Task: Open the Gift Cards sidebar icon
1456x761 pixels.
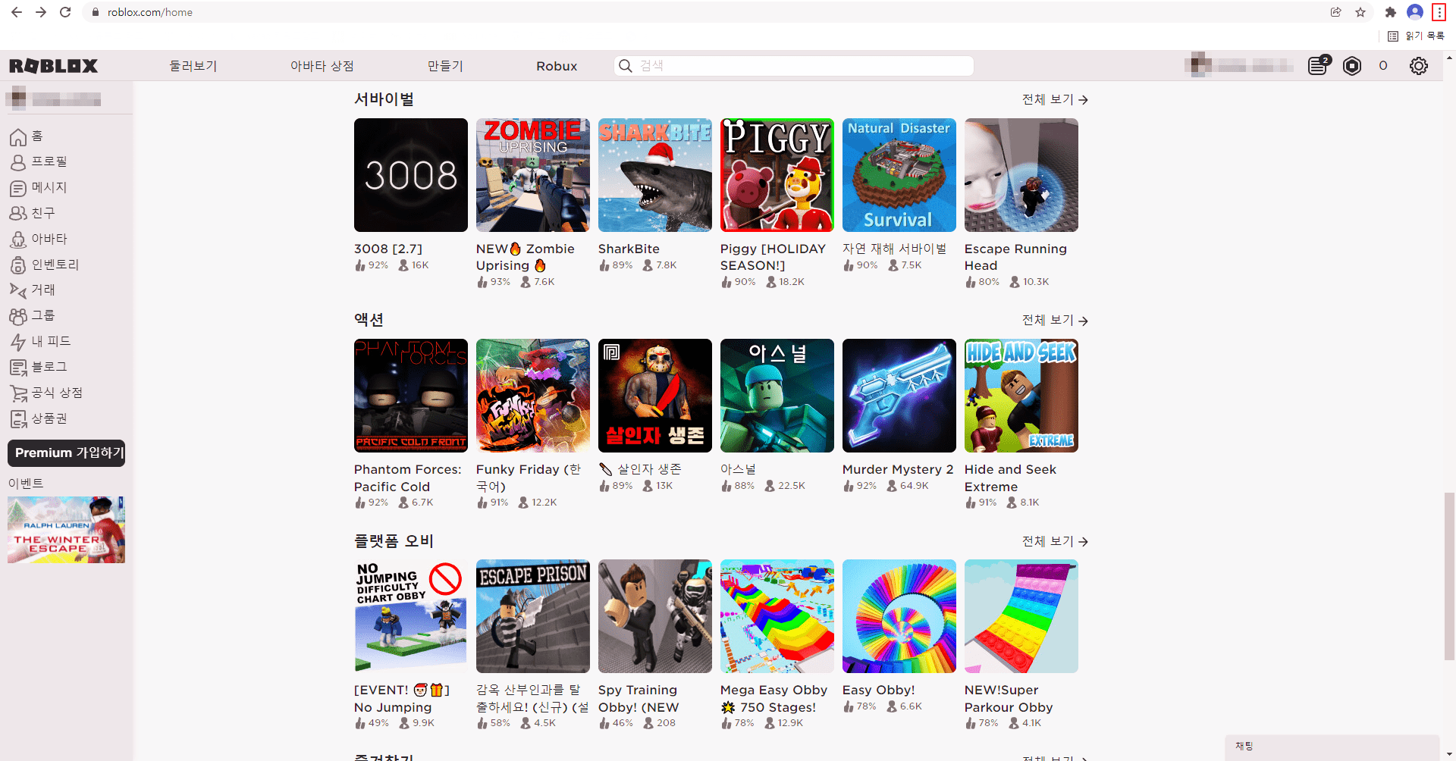Action: coord(18,418)
